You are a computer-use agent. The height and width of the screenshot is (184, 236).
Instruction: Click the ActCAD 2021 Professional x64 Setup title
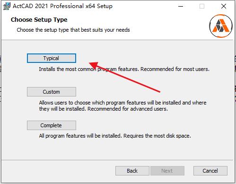62,6
